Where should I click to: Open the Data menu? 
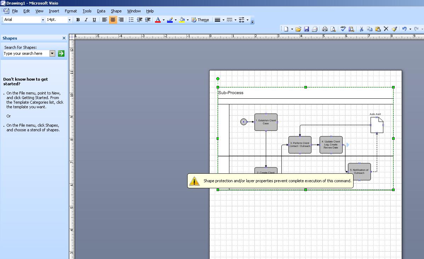click(x=101, y=11)
